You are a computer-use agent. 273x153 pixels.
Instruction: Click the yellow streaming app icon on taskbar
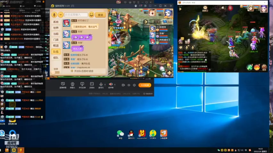(x=14, y=150)
